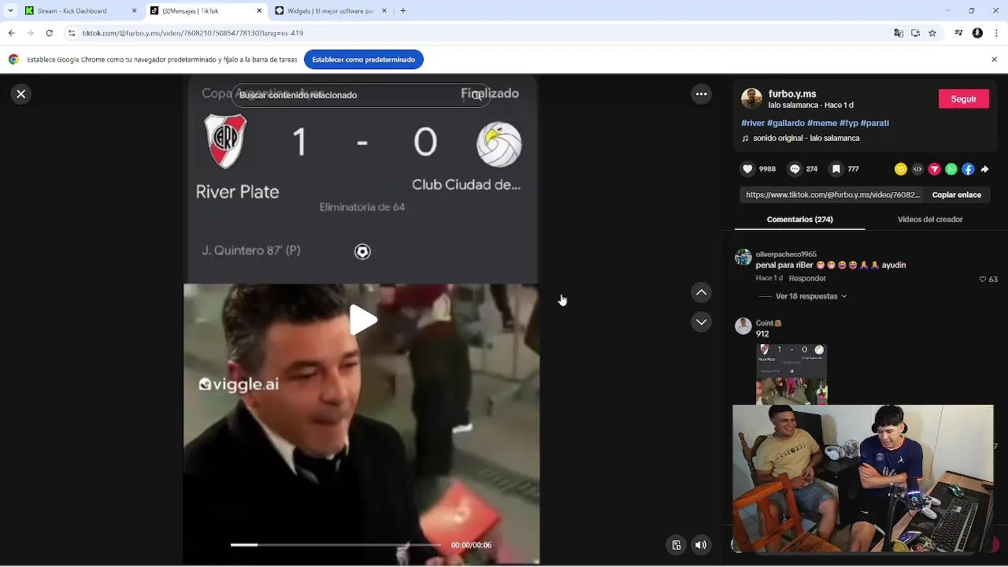Screen dimensions: 1008x567
Task: Go to the next video arrow
Action: 701,322
